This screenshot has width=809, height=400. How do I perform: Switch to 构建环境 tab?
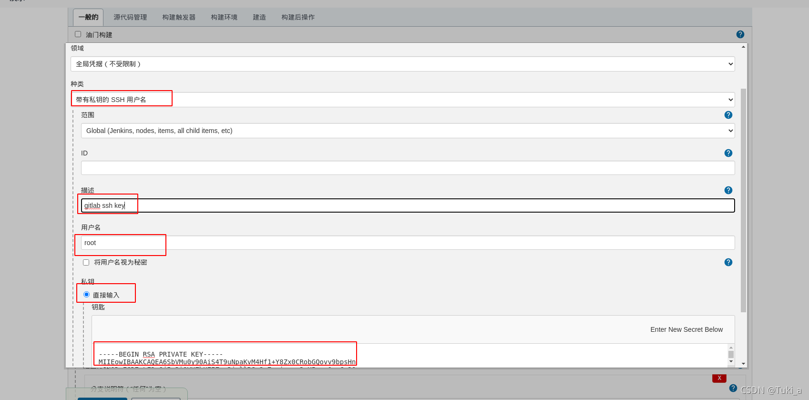click(x=224, y=17)
